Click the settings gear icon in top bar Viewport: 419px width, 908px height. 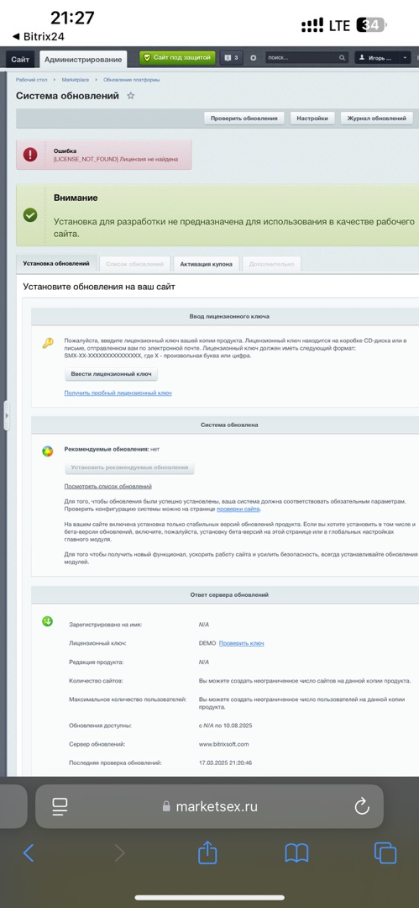[253, 58]
